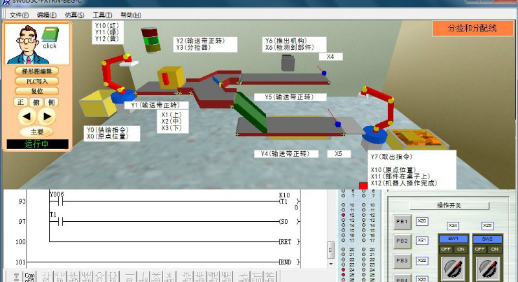Turn the SW2 rotary switch knob

click(x=487, y=268)
